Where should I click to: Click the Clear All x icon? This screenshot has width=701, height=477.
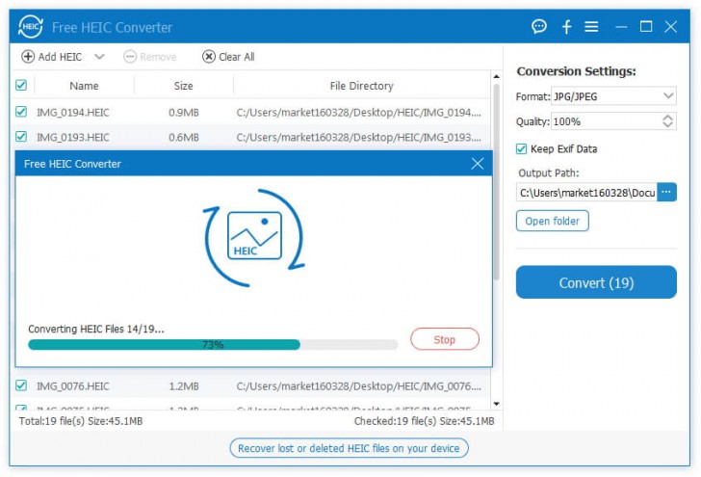point(209,57)
